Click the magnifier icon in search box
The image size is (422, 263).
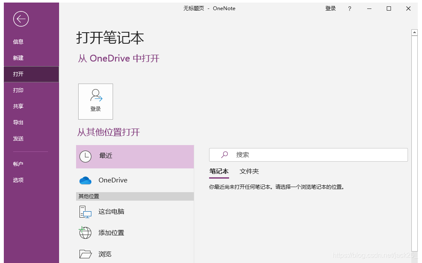(224, 155)
